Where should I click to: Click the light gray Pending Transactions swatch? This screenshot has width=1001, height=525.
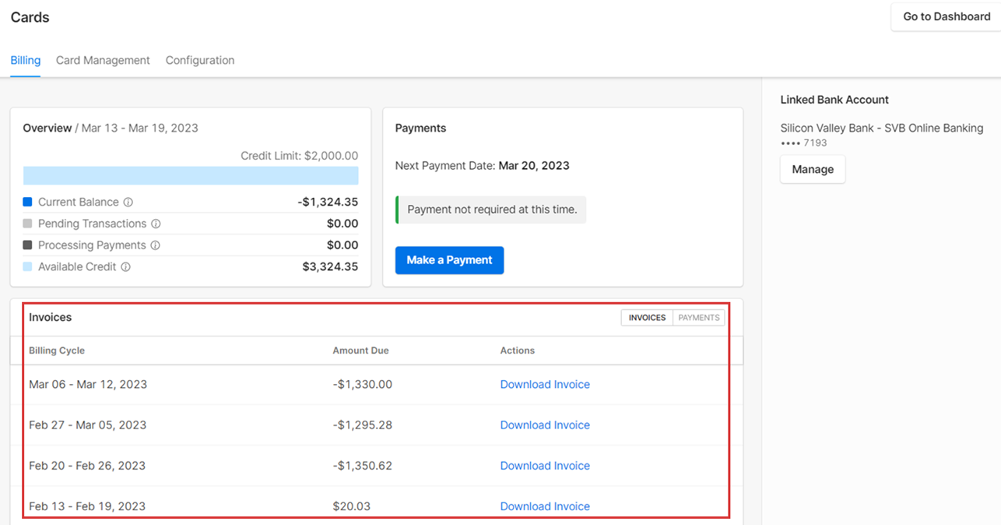click(27, 224)
